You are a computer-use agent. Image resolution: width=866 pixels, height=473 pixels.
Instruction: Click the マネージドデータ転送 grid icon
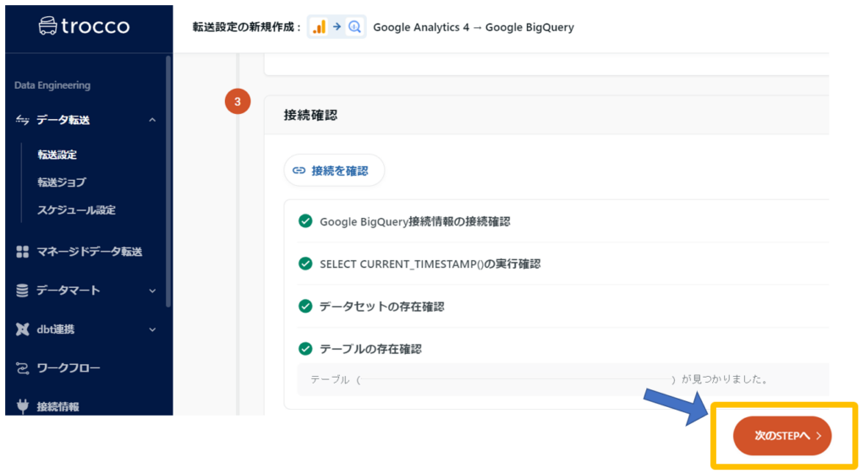point(23,252)
